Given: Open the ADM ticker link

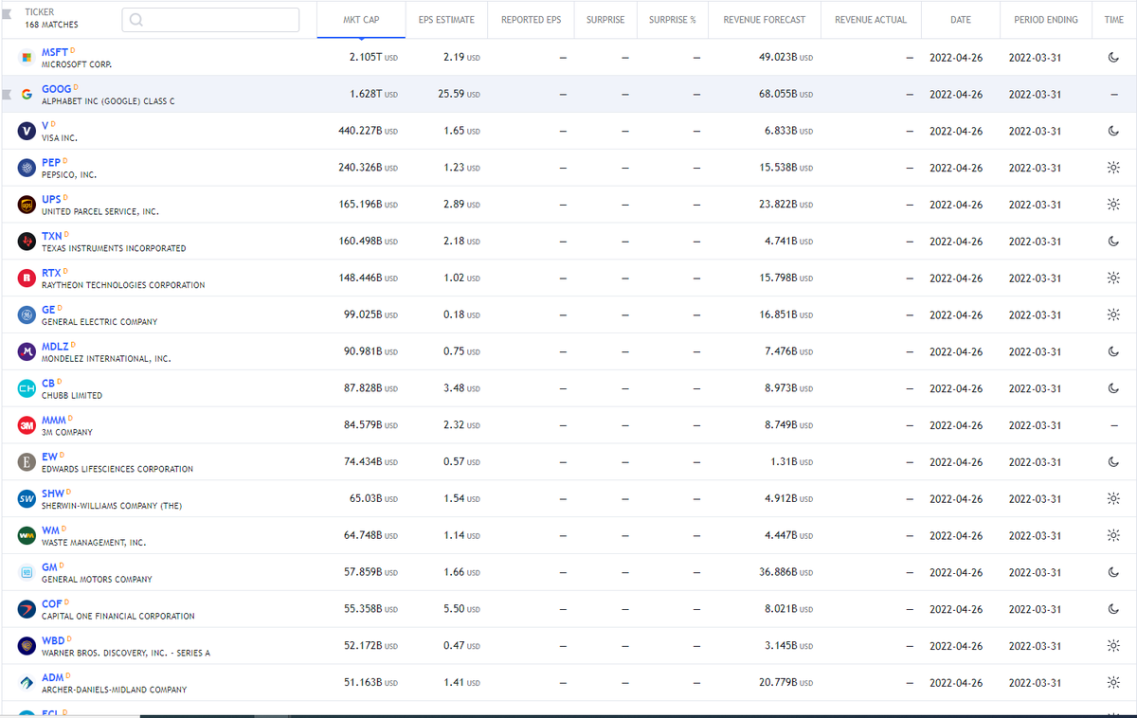Looking at the screenshot, I should (53, 677).
